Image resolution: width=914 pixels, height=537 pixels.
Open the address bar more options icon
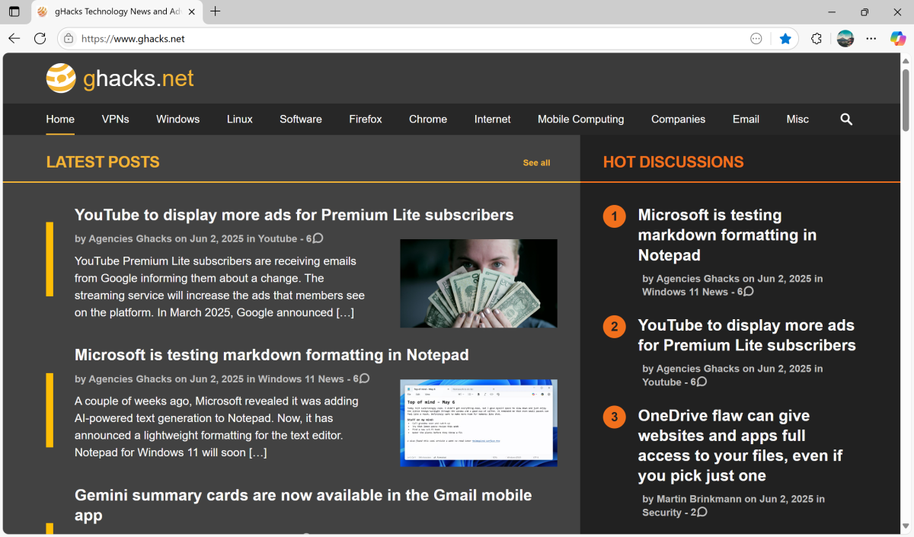[756, 38]
